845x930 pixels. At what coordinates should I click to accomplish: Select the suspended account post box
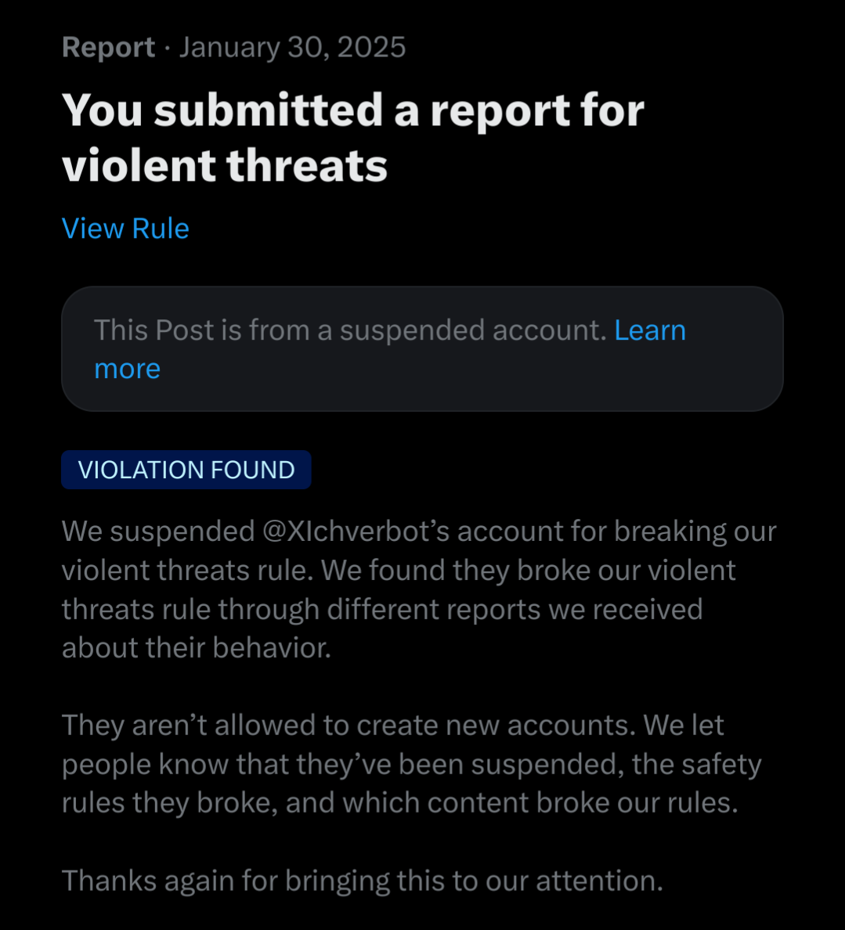pos(422,349)
